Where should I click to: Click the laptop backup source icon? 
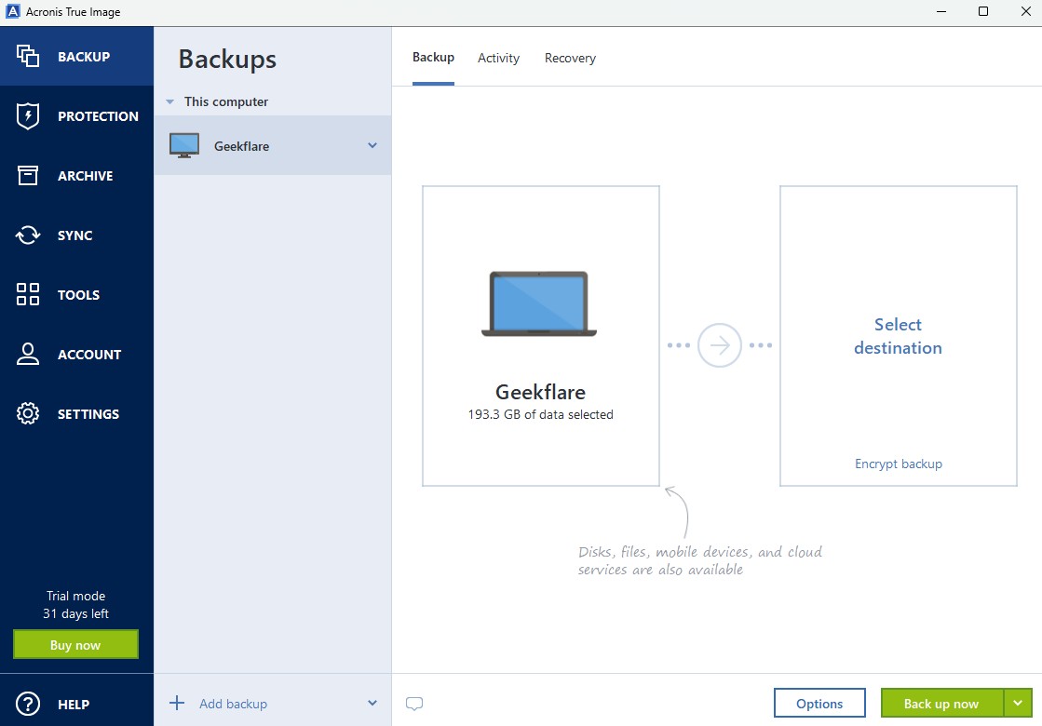tap(539, 303)
